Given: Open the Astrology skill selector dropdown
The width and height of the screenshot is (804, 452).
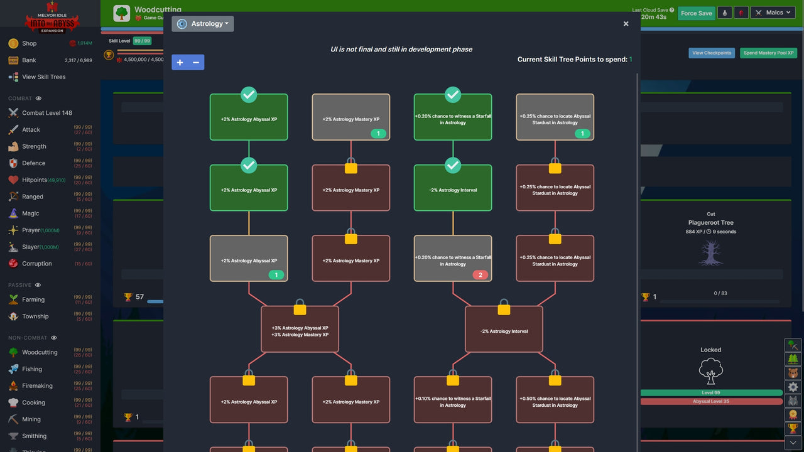Looking at the screenshot, I should (x=202, y=23).
